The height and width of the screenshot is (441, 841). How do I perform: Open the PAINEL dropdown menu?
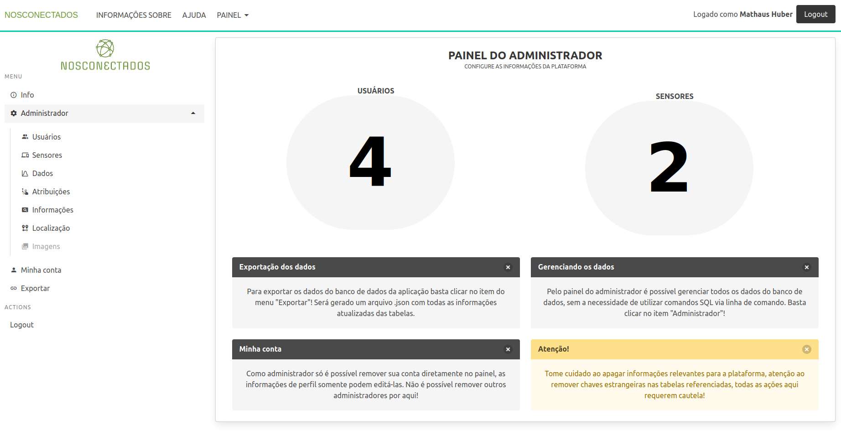point(233,15)
